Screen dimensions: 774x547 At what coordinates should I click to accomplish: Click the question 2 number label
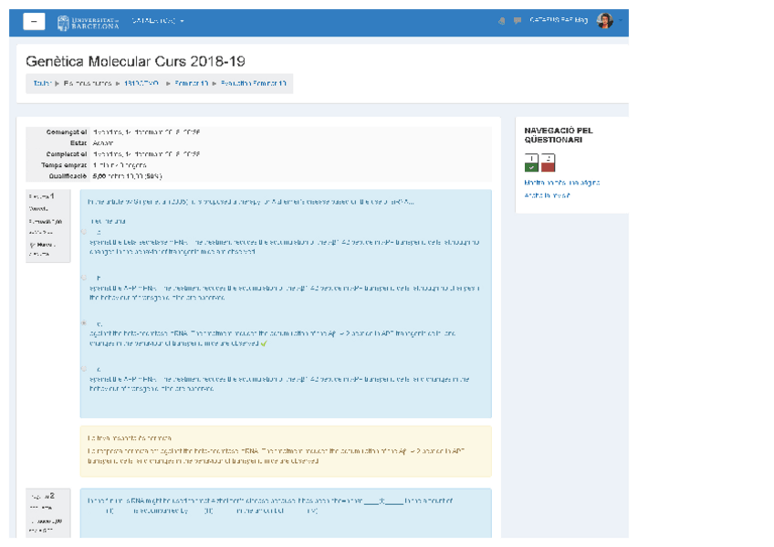pyautogui.click(x=44, y=496)
